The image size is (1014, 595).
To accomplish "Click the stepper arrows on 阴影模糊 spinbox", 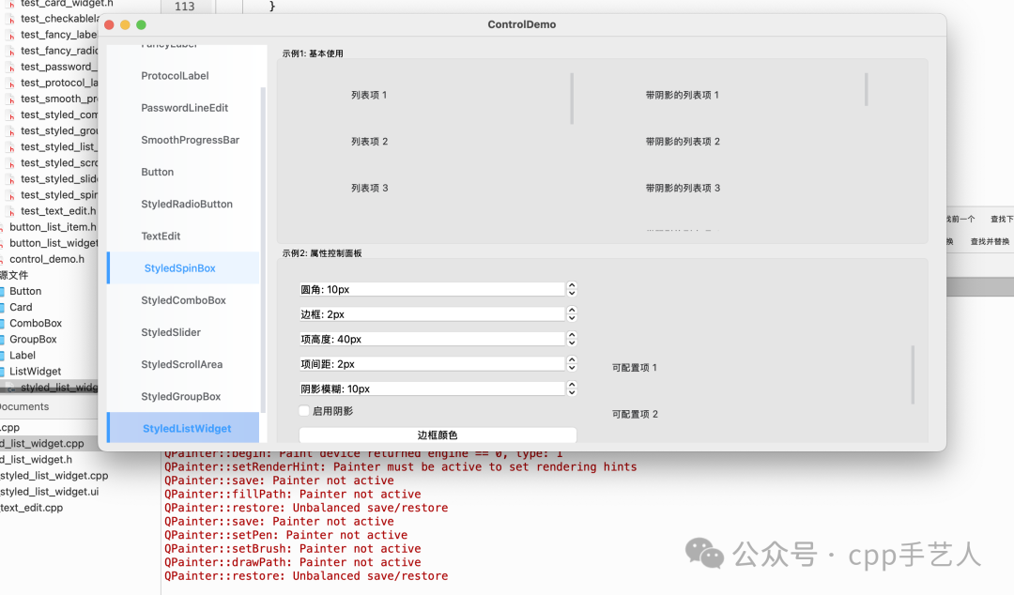I will (x=571, y=388).
